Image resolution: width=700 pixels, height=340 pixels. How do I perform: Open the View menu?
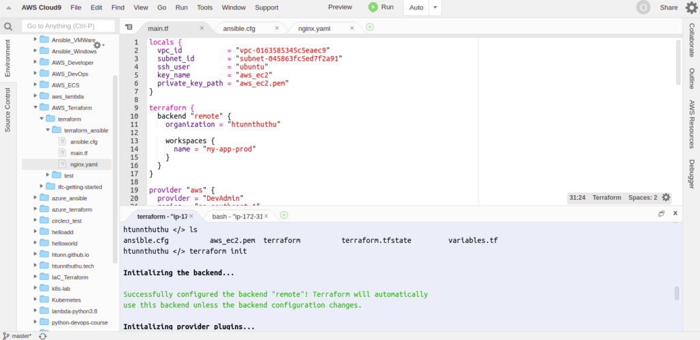(141, 8)
